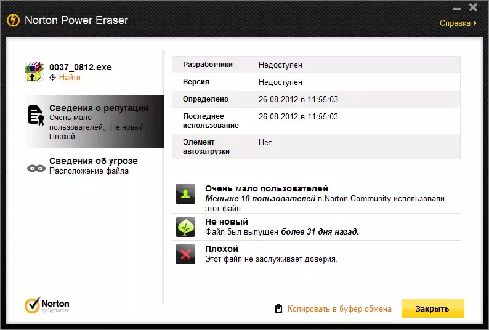Click the Очень мало пользователей heading
The height and width of the screenshot is (330, 489).
click(x=266, y=188)
